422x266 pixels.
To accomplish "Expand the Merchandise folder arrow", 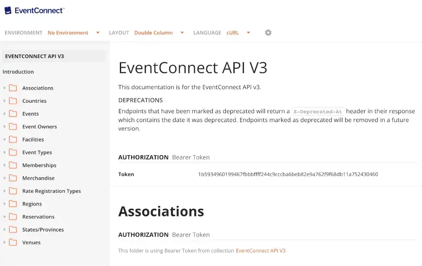I will tap(5, 178).
